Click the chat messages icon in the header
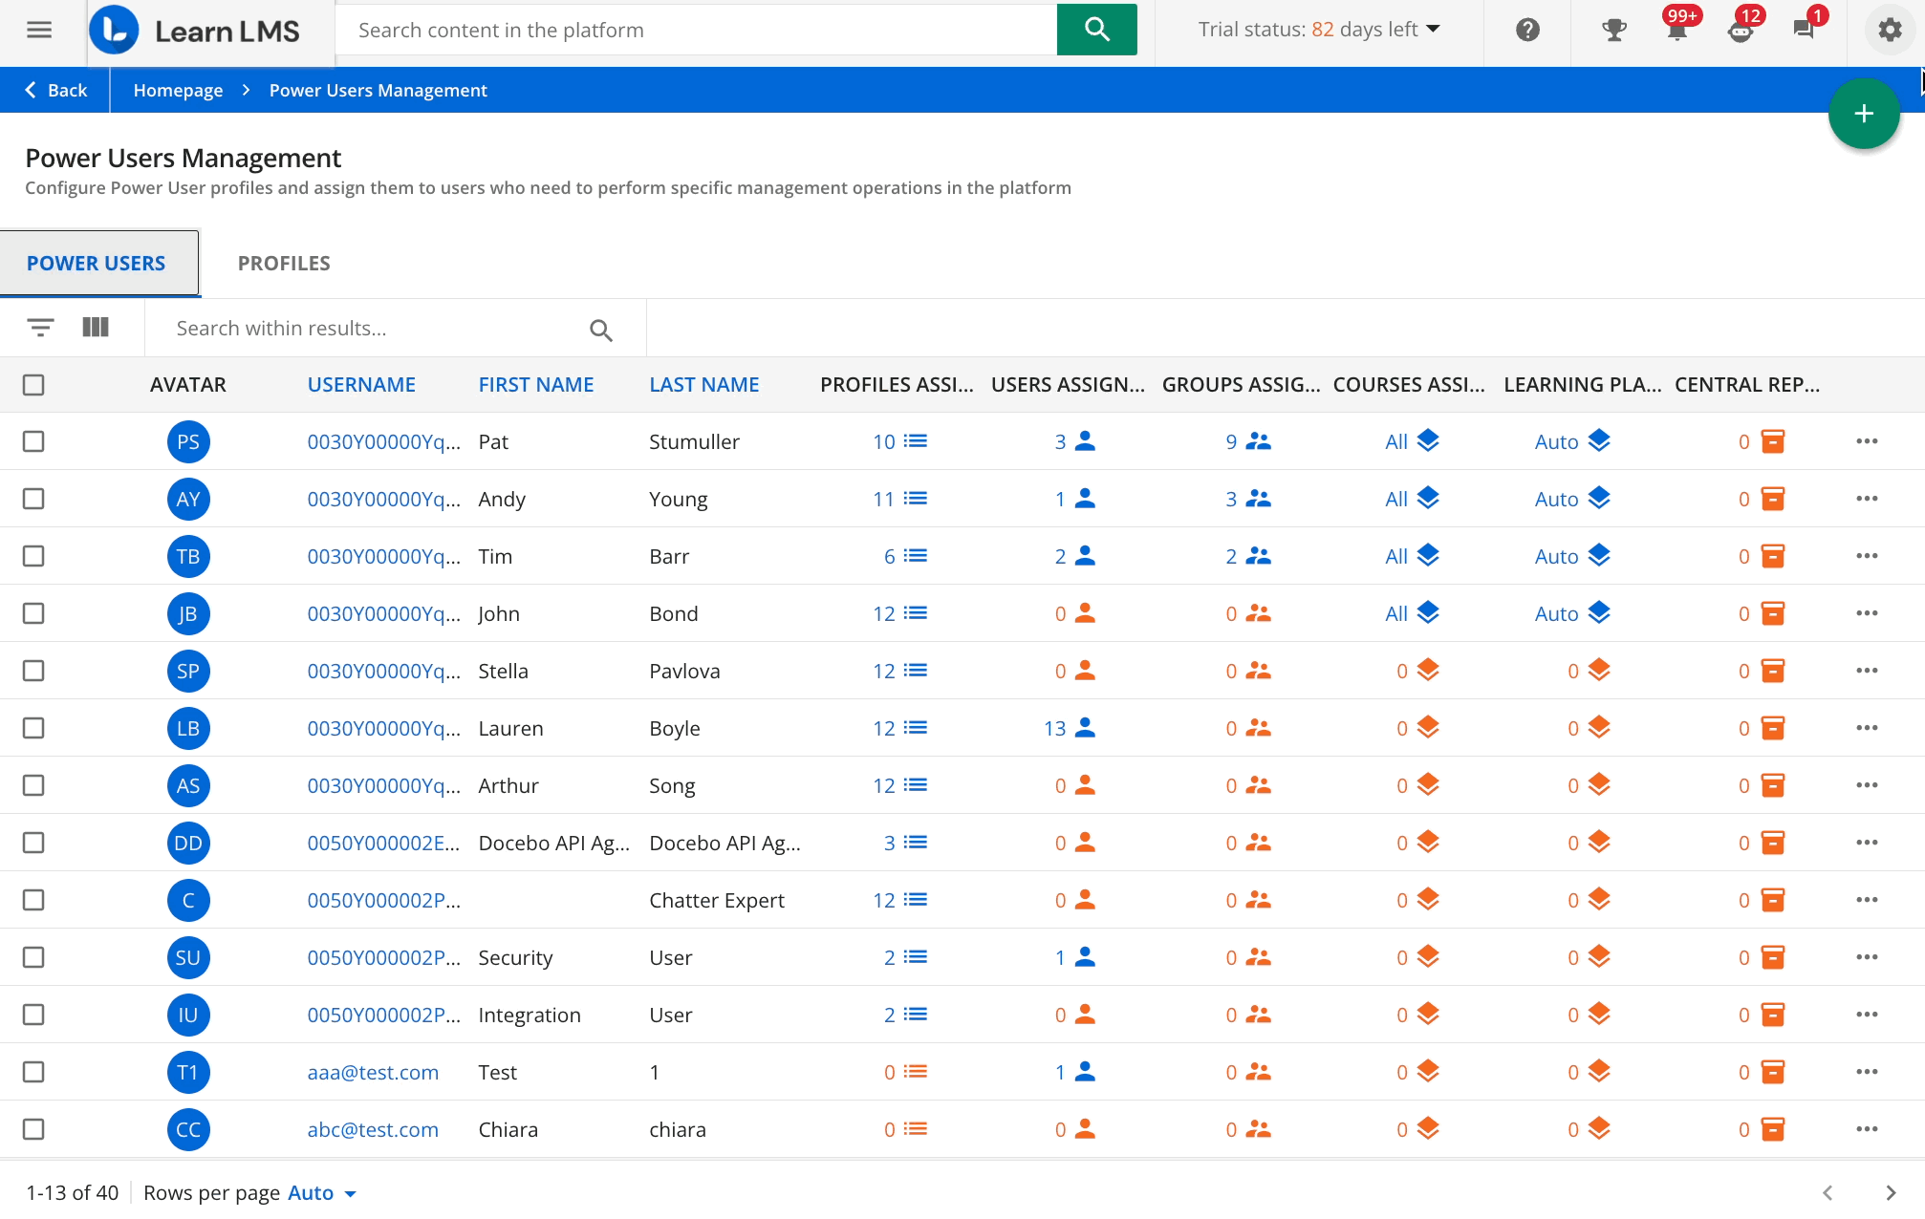This screenshot has height=1219, width=1925. coord(1805,30)
